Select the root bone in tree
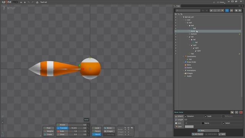This screenshot has height=138, width=245. [188, 20]
